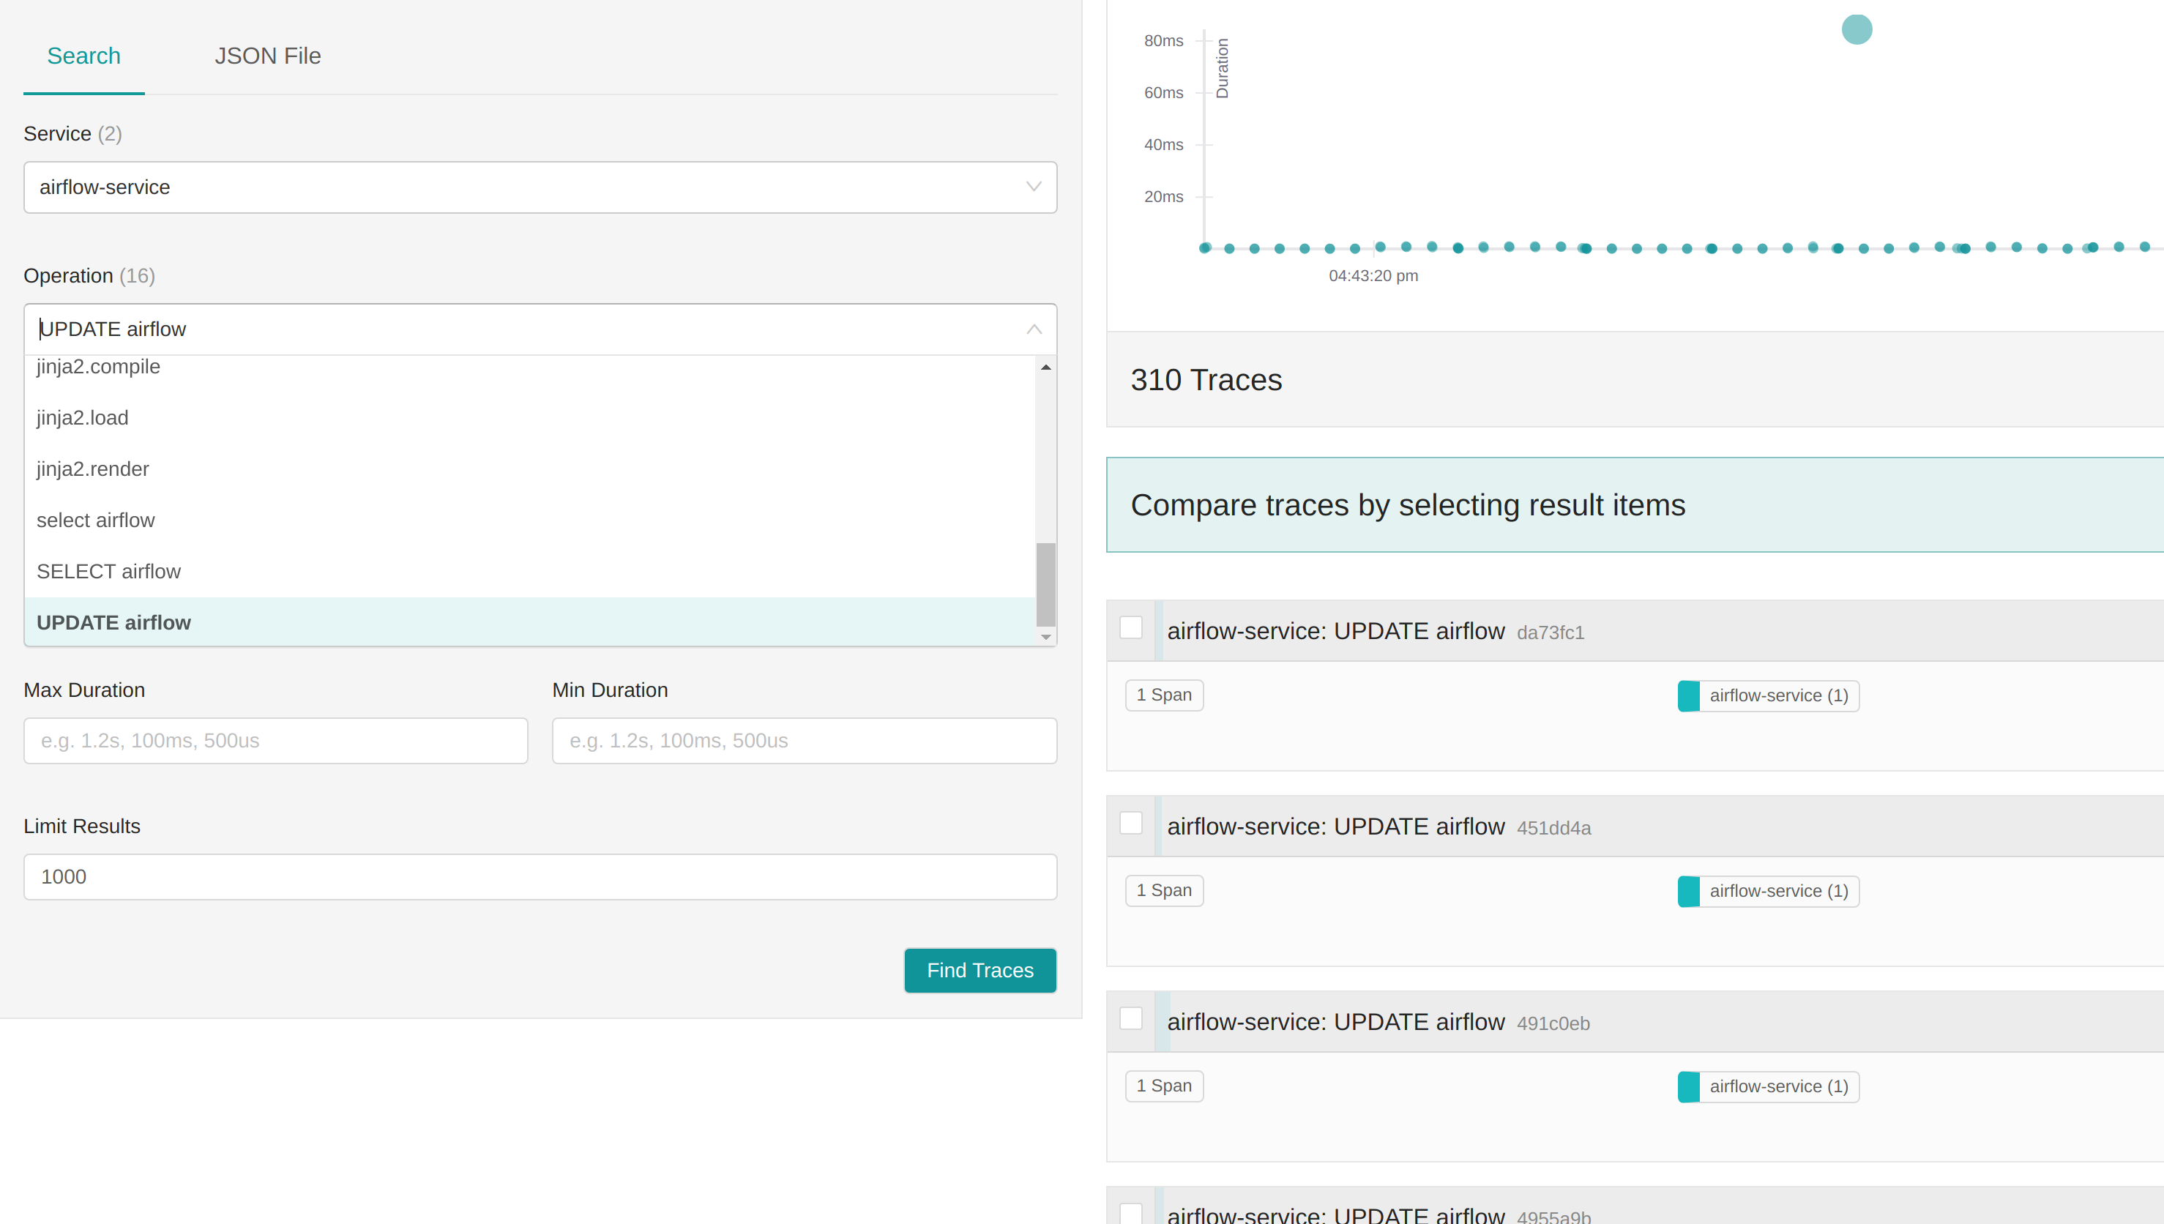Collapse the Operation dropdown chevron

click(x=1034, y=329)
